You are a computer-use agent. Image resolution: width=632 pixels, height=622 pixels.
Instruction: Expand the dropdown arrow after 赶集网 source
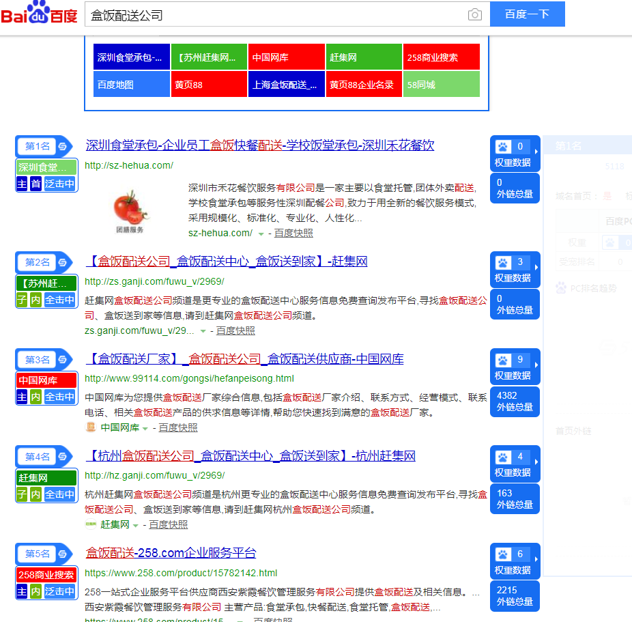(135, 525)
